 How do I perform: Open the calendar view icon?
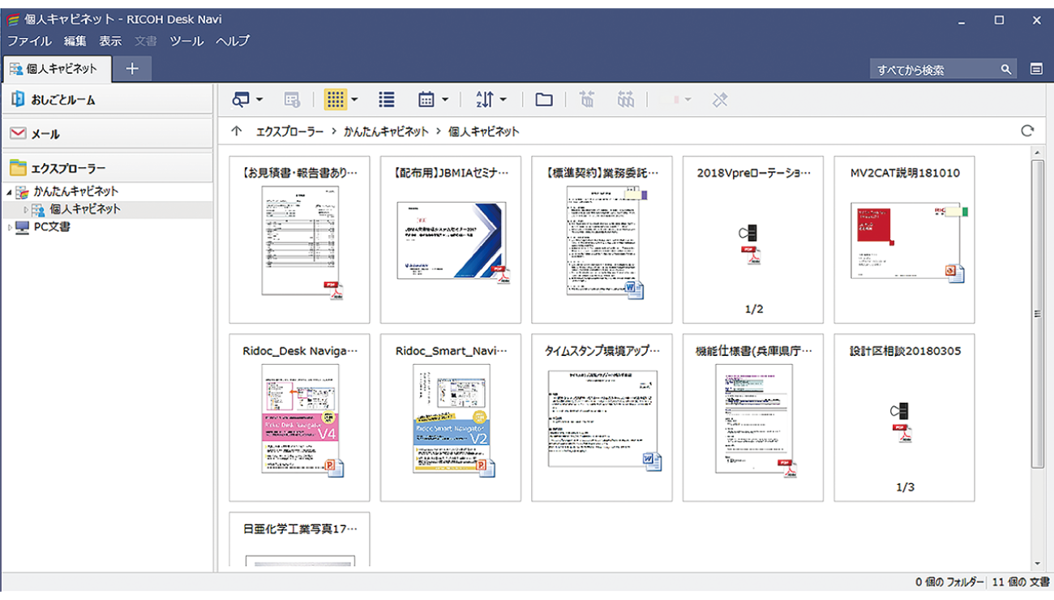click(428, 99)
